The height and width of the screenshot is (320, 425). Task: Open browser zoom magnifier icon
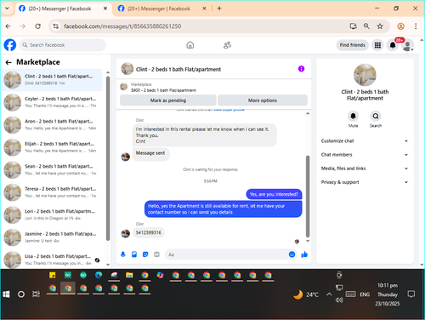point(366,26)
